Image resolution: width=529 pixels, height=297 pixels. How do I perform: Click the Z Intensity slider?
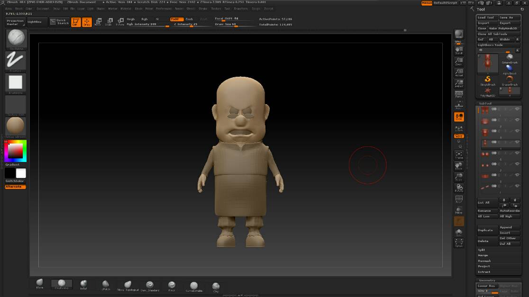[186, 24]
